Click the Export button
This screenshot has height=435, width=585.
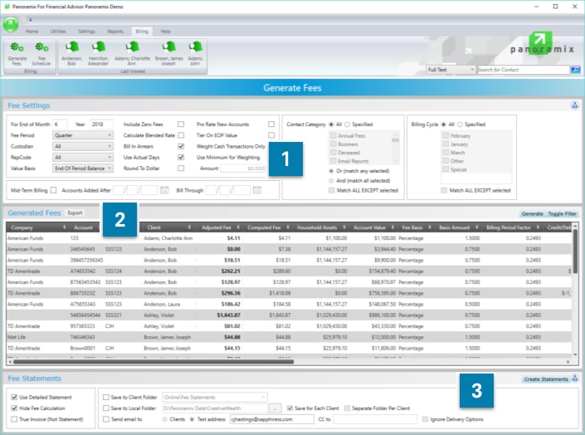75,213
